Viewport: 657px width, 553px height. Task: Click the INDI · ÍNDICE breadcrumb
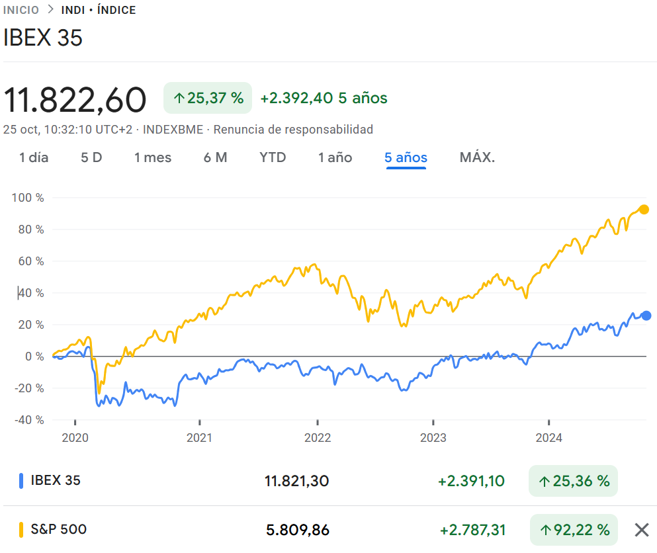pyautogui.click(x=97, y=10)
